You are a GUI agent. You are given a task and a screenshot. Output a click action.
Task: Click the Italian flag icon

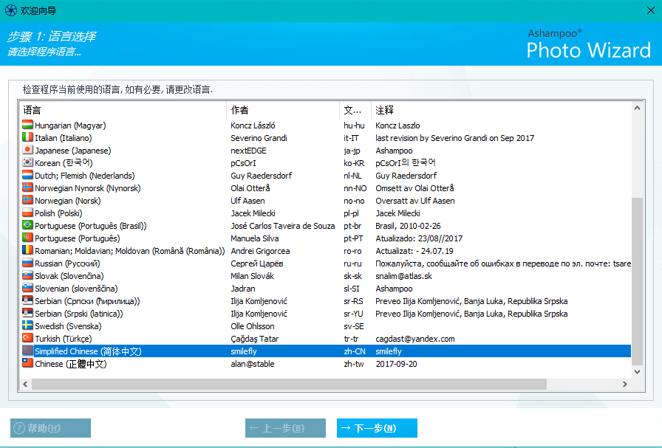click(x=27, y=137)
